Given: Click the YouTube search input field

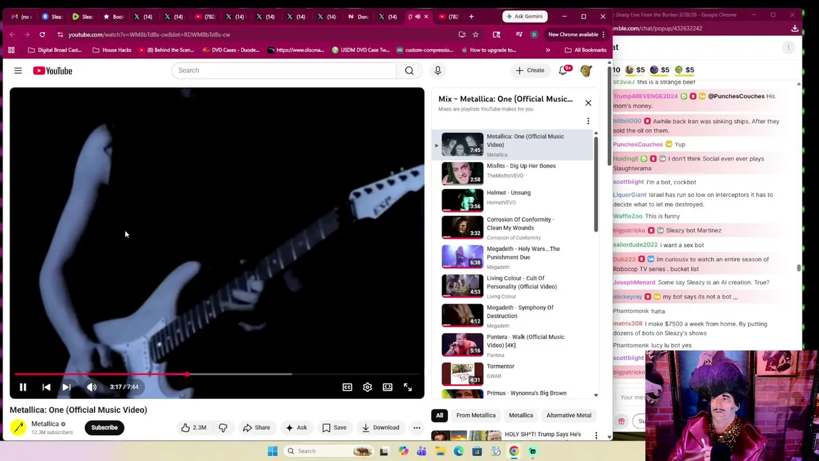Looking at the screenshot, I should (283, 70).
